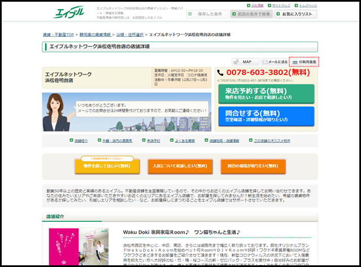This screenshot has width=361, height=267.
Task: Jump to 外観・店内の雰囲気 anchor link
Action: (x=117, y=141)
